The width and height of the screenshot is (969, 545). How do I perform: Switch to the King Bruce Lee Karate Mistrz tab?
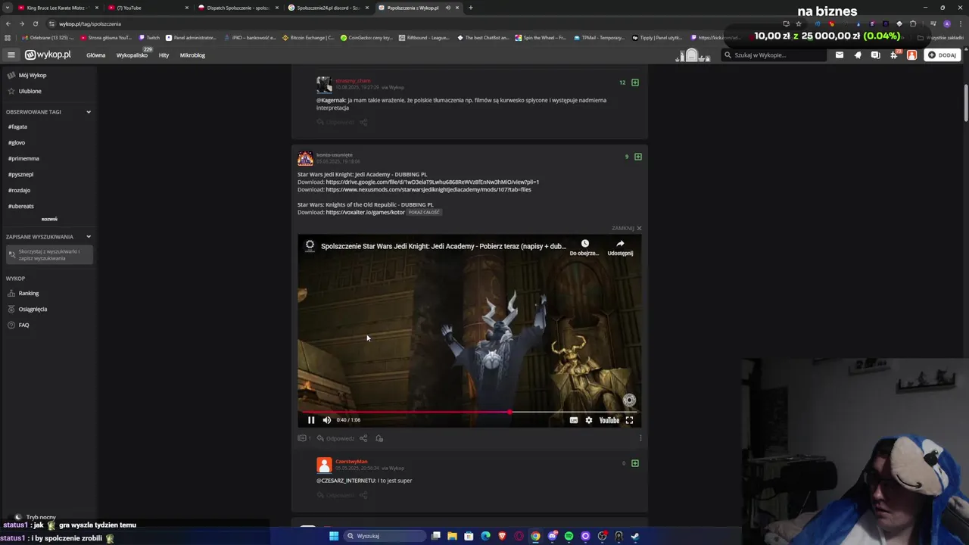pos(57,8)
